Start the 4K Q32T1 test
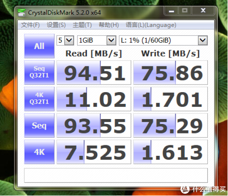This screenshot has width=228, height=196. tap(39, 99)
